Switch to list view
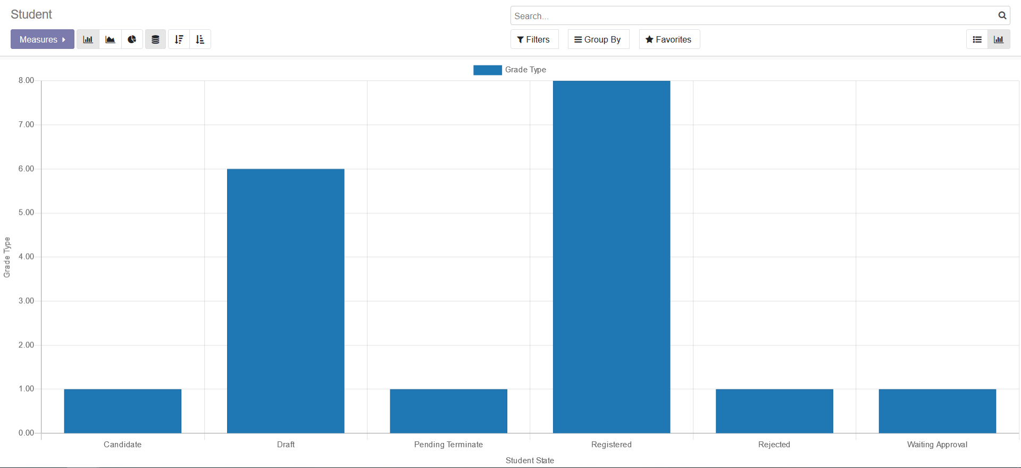 (977, 39)
